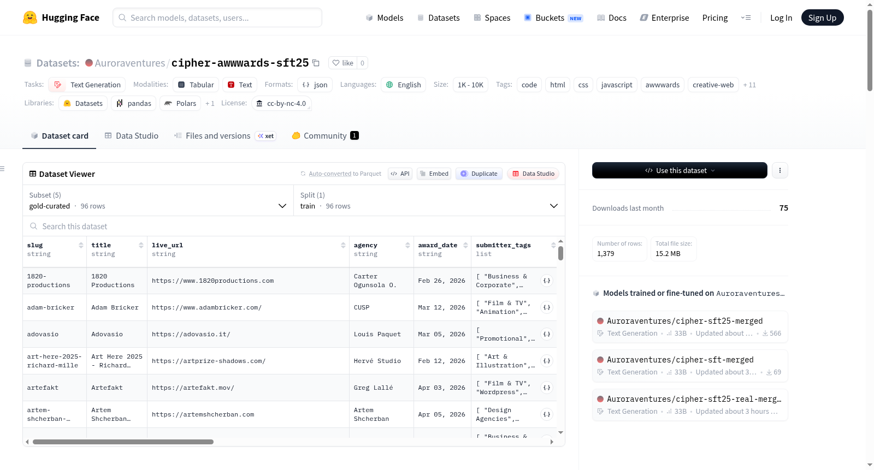Image resolution: width=874 pixels, height=470 pixels.
Task: Open model card cipher-sft25-real-merged
Action: tap(690, 404)
